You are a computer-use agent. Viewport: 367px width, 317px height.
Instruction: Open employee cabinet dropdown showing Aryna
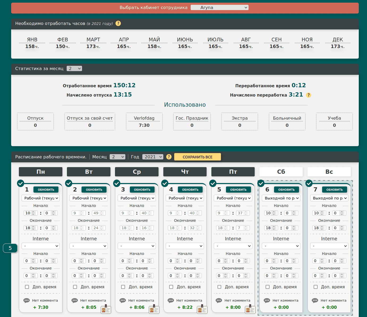(x=220, y=7)
